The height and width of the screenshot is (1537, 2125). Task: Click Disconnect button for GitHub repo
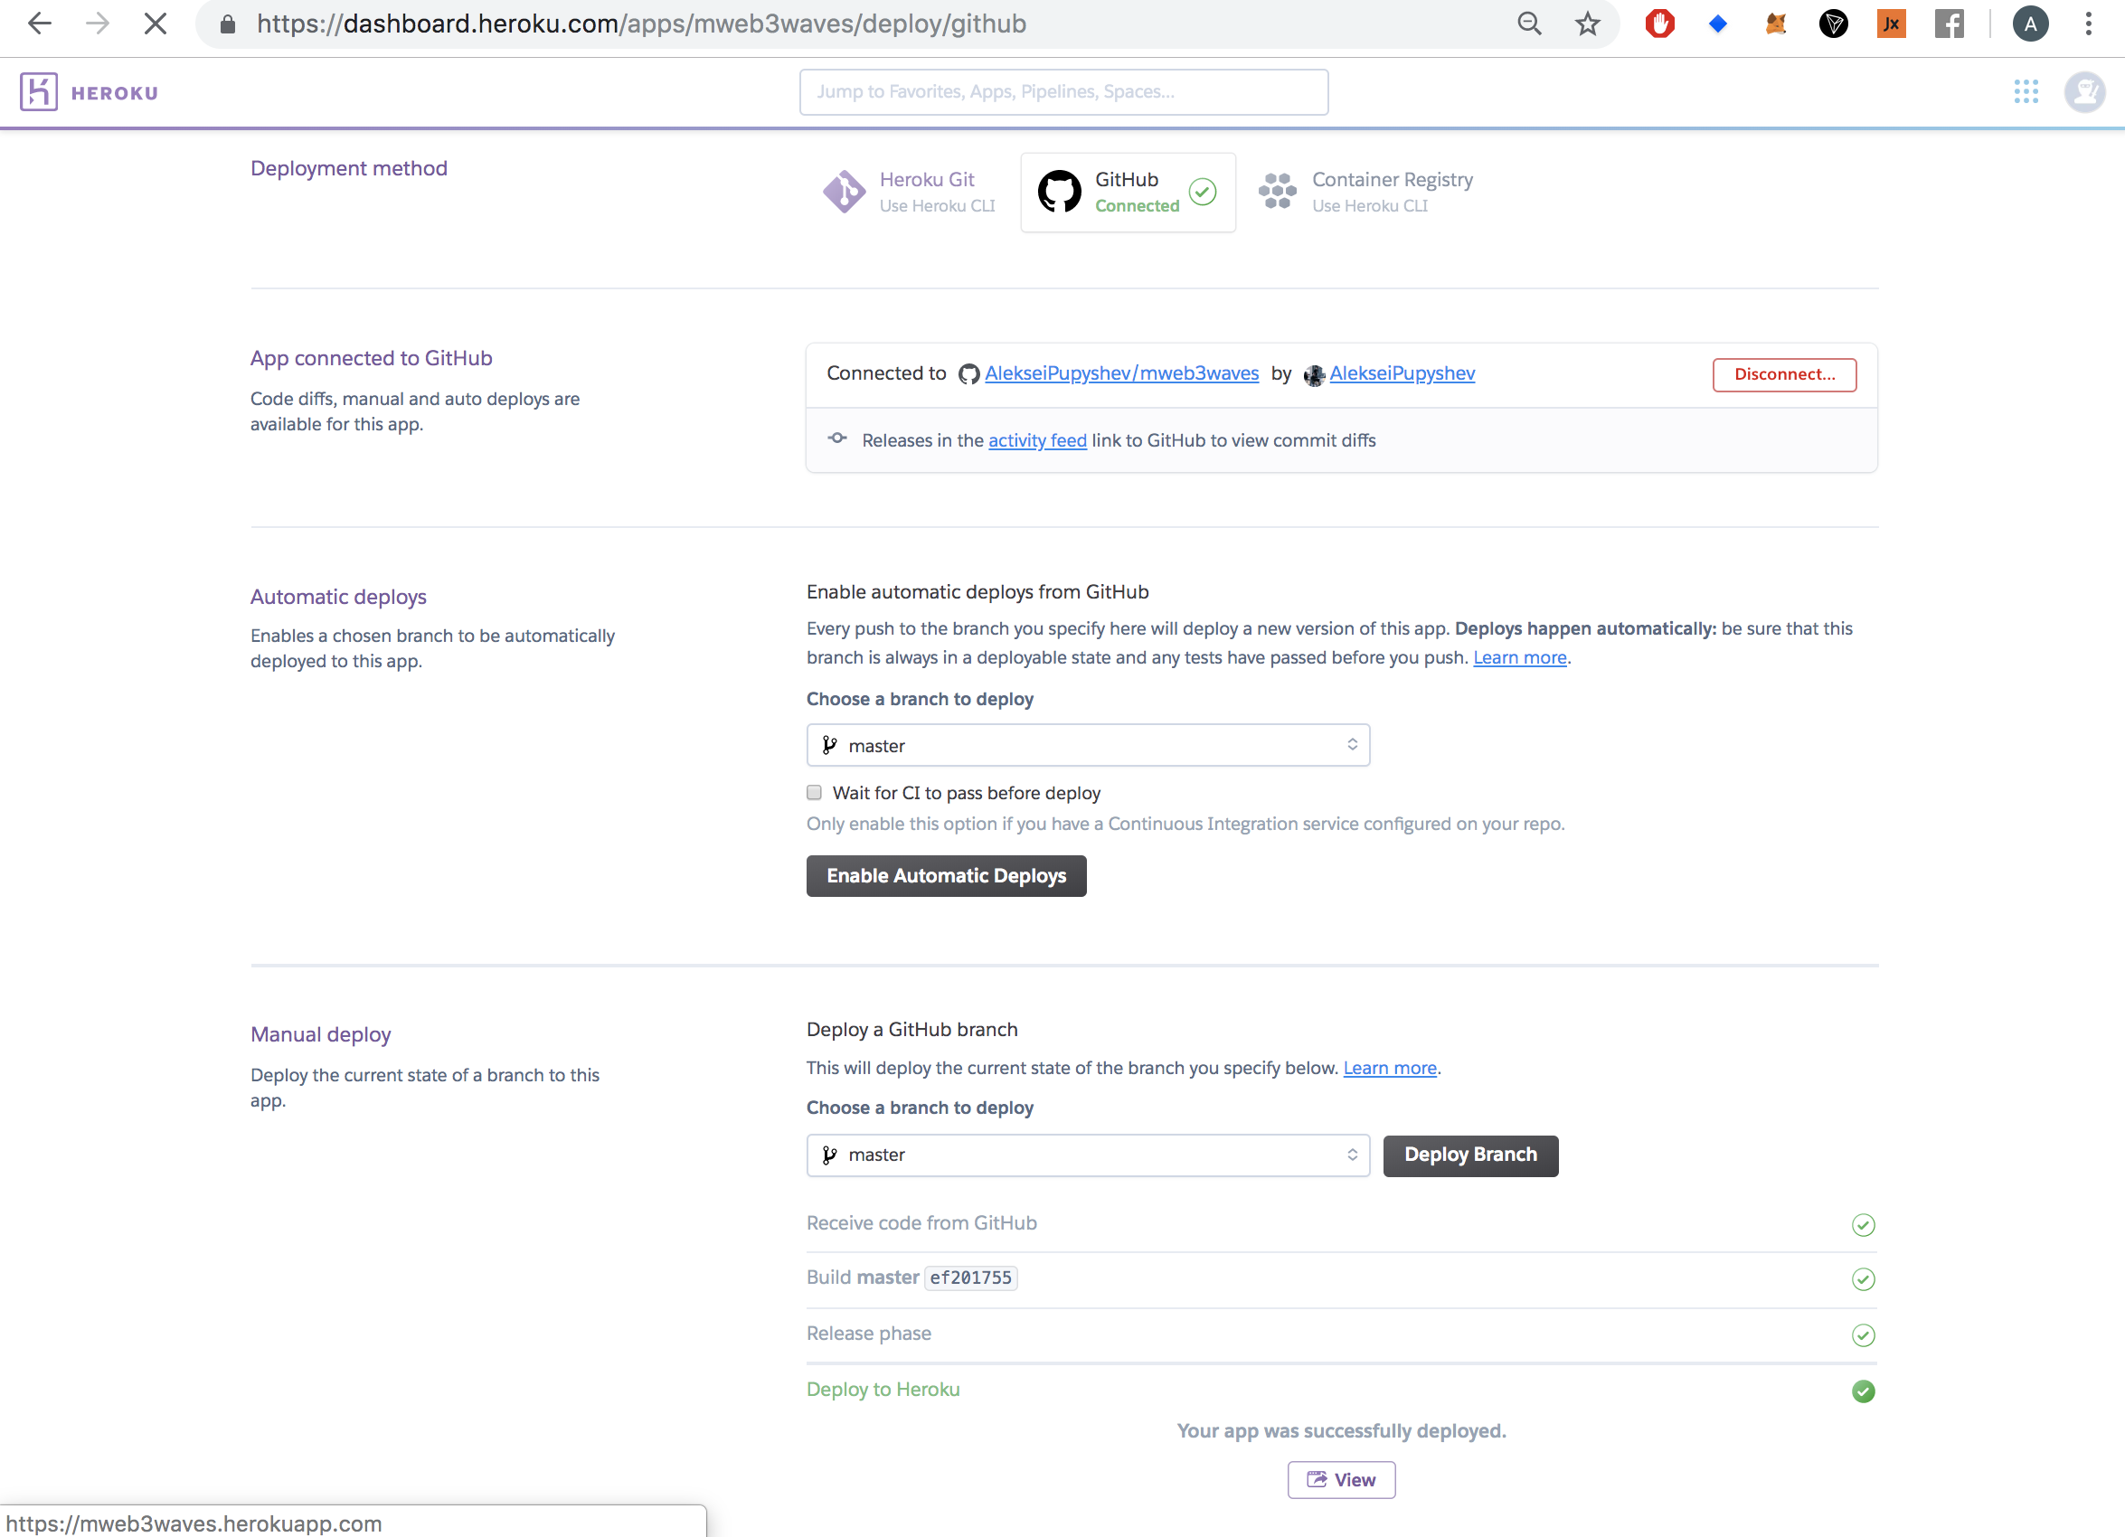[1784, 373]
